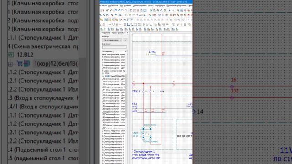Image resolution: width=292 pixels, height=164 pixels.
Task: Click the 'XTU11' terminal strip label
Action: [x=136, y=91]
